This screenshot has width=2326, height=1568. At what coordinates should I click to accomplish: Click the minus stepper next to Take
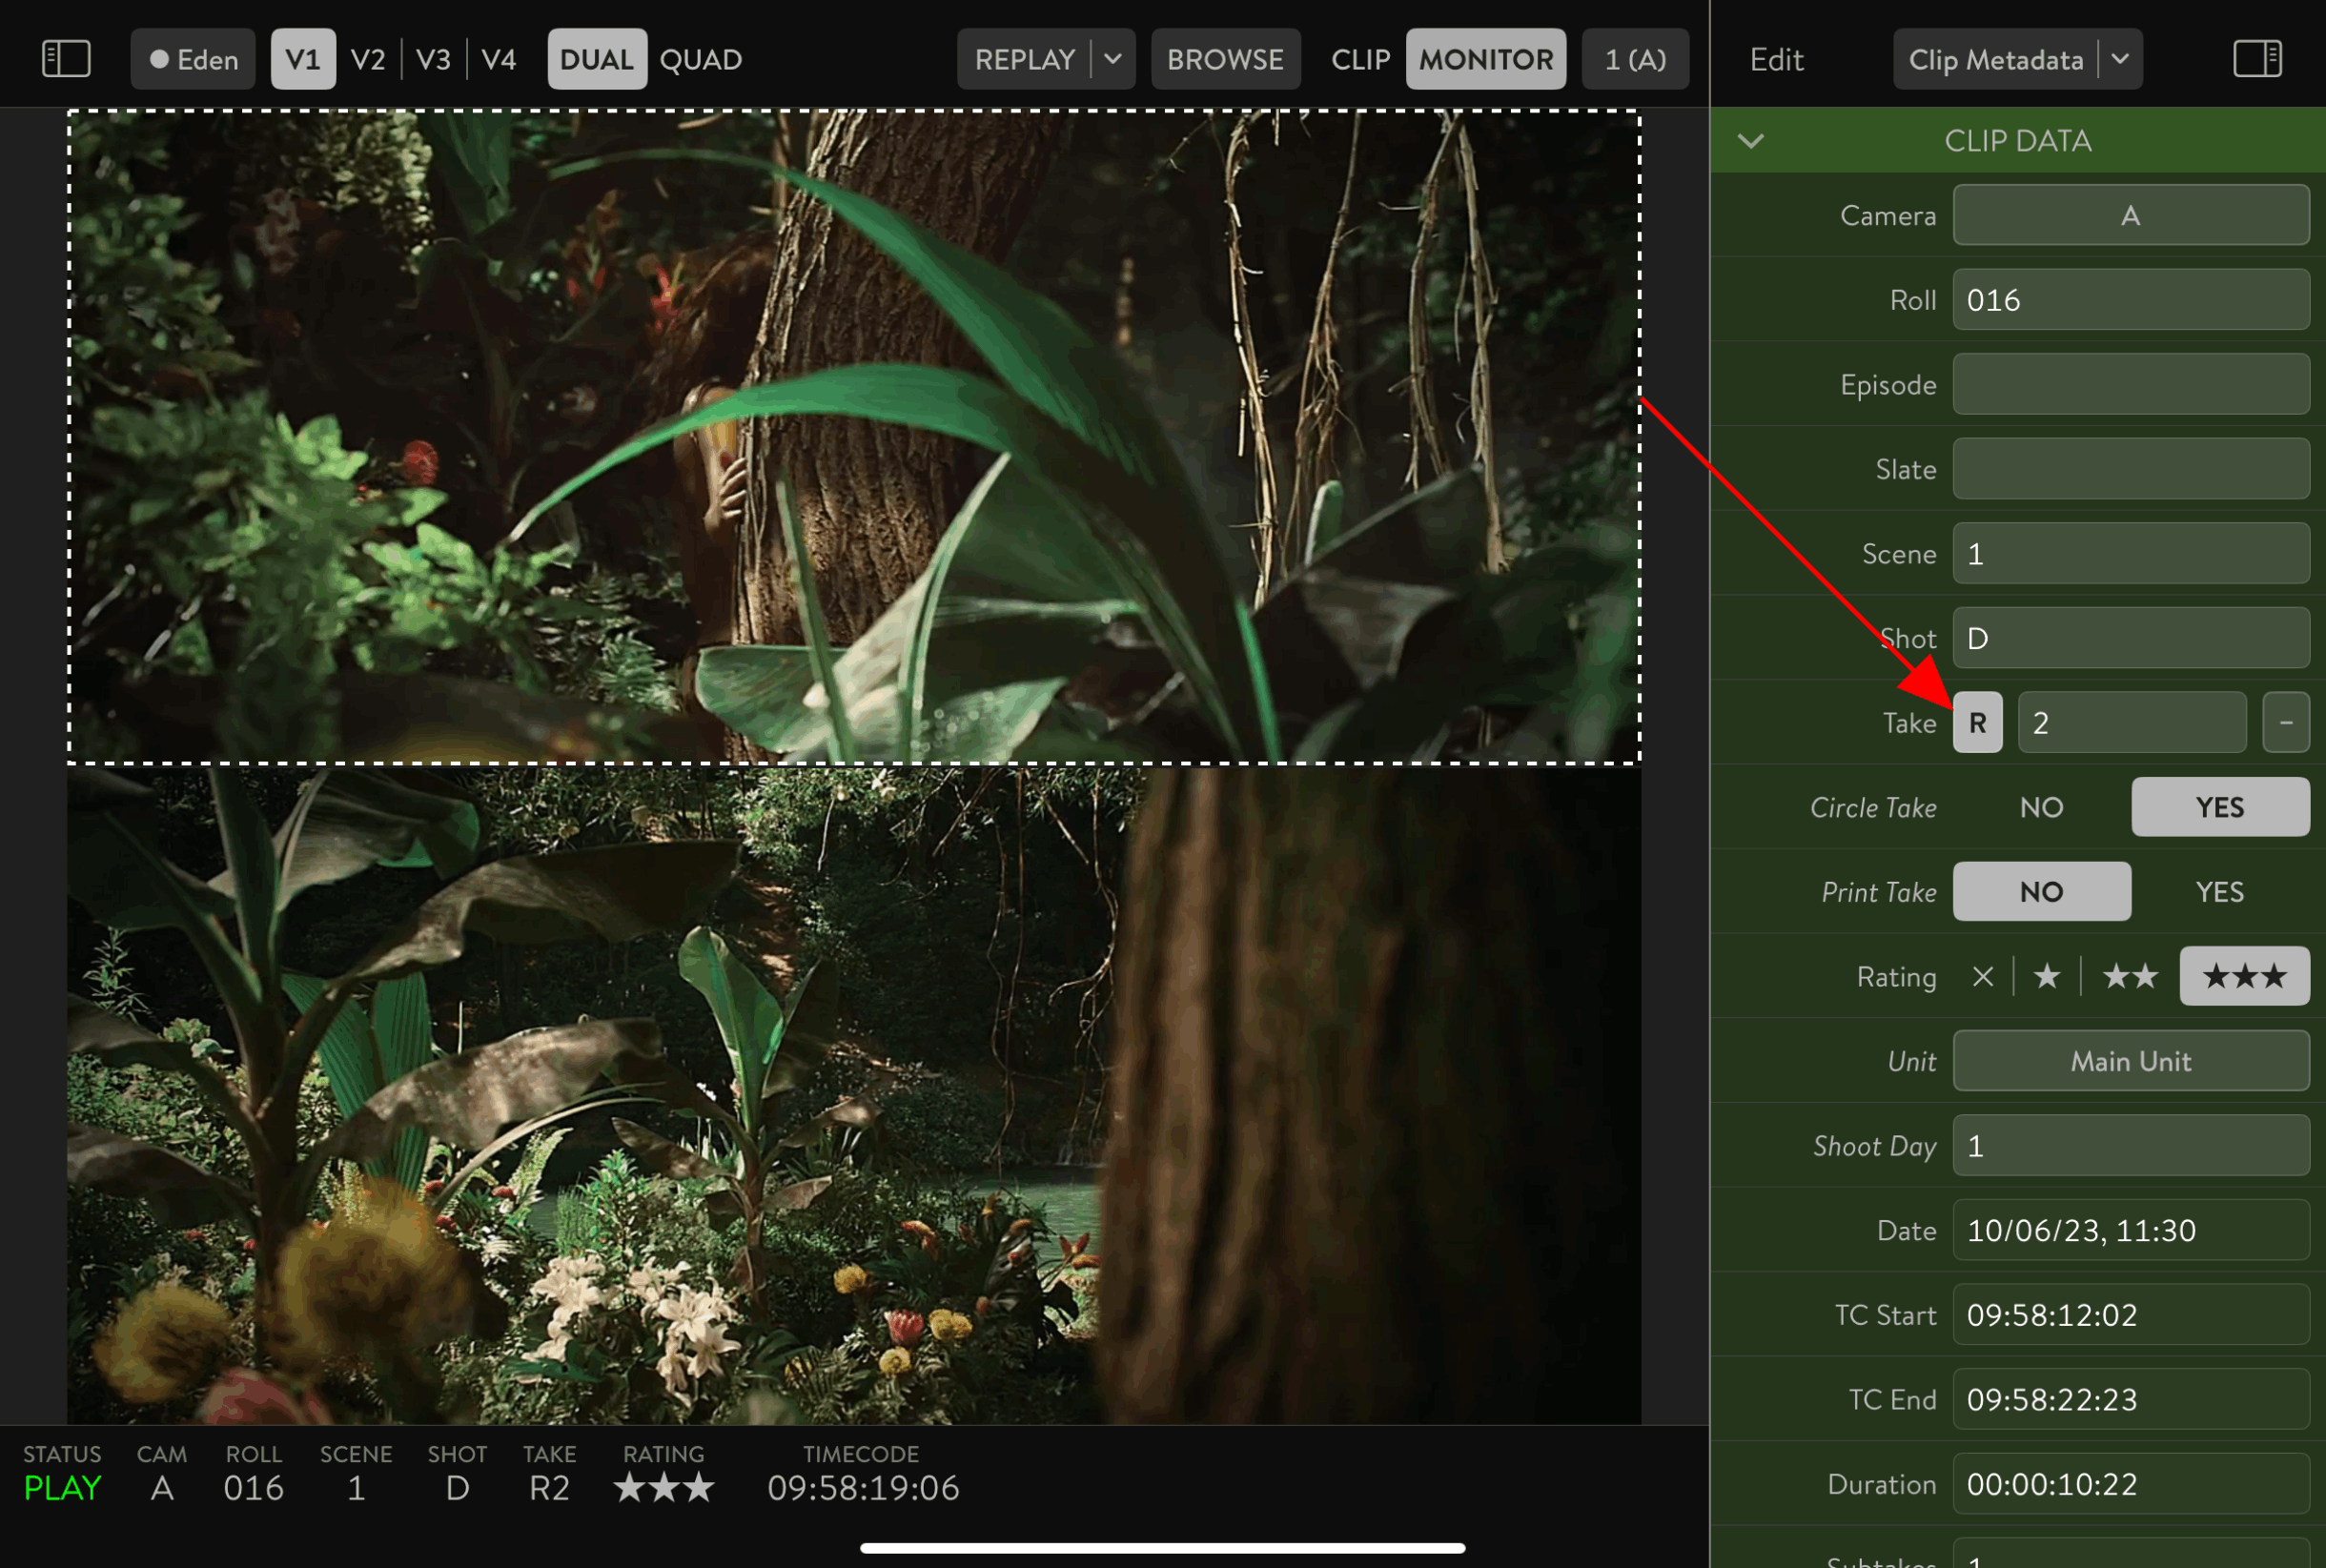(2286, 722)
